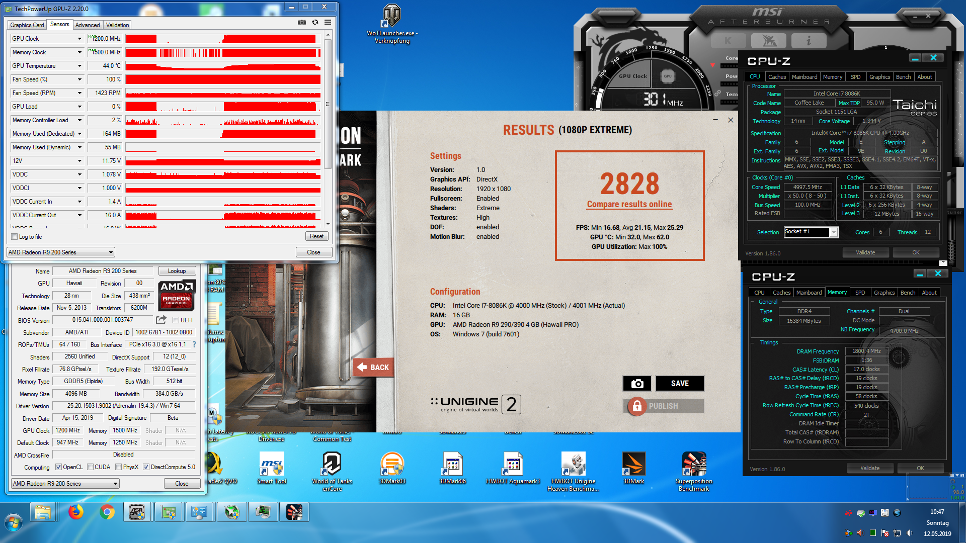Expand the Fan Speed (RPM) dropdown
The height and width of the screenshot is (543, 966).
pyautogui.click(x=79, y=93)
